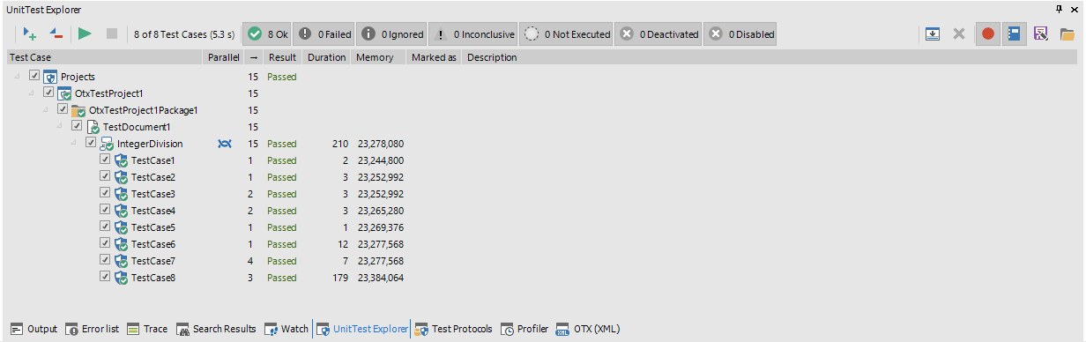The image size is (1086, 342).
Task: Run tests with the green play button
Action: 85,34
